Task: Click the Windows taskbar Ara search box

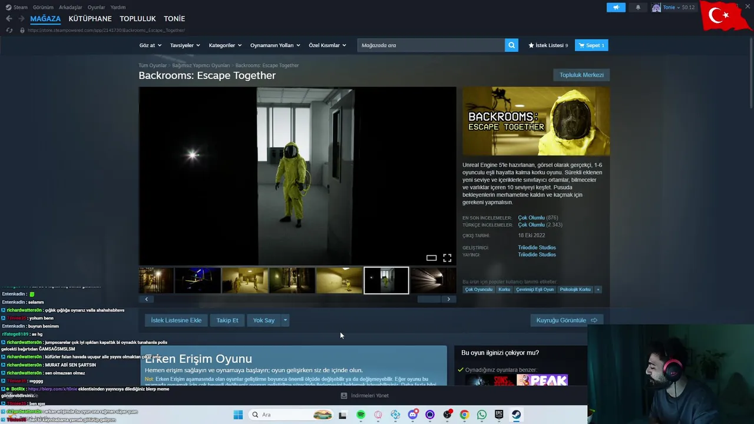Action: tap(291, 415)
